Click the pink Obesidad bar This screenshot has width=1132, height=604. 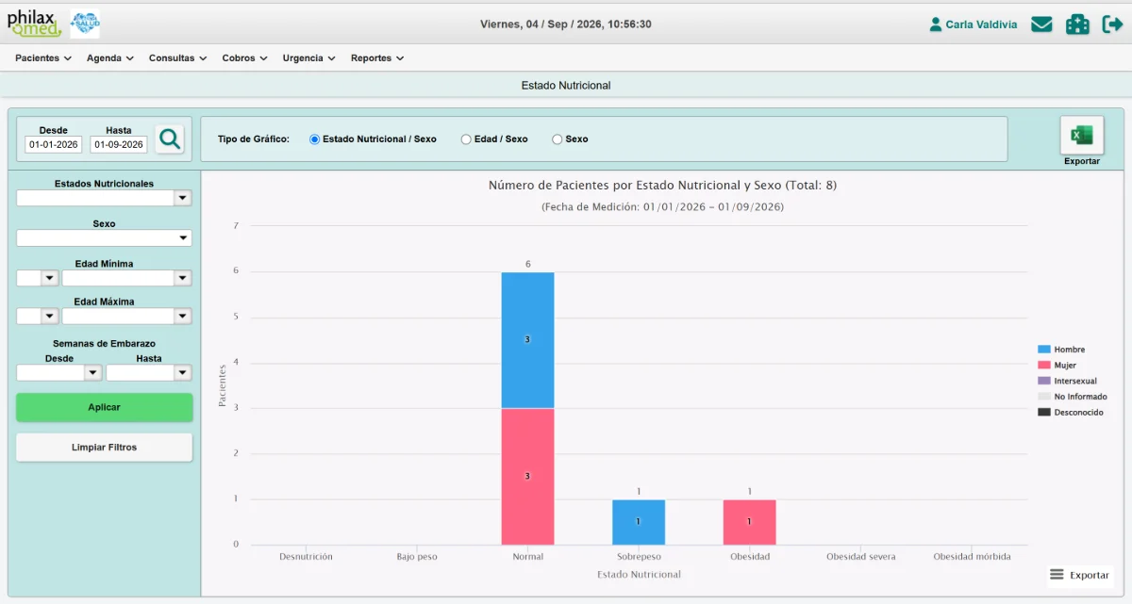750,522
